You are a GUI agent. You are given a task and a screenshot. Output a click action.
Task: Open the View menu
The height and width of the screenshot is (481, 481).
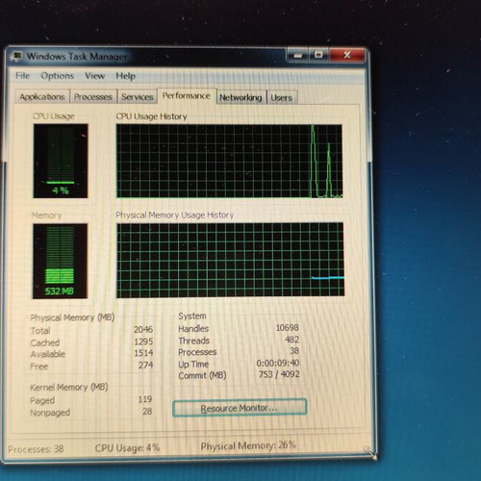tap(94, 76)
